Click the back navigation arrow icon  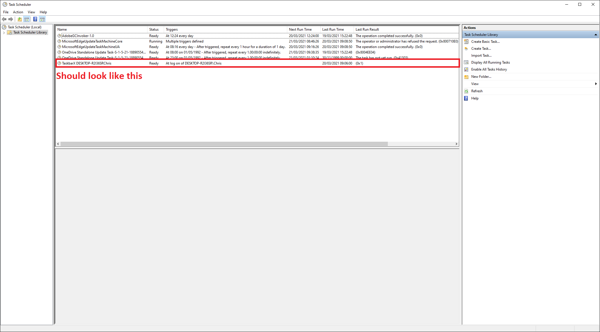pos(4,19)
